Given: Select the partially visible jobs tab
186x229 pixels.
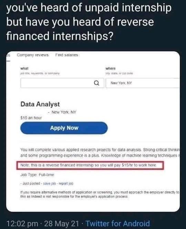Looking at the screenshot, I should click(x=8, y=55).
